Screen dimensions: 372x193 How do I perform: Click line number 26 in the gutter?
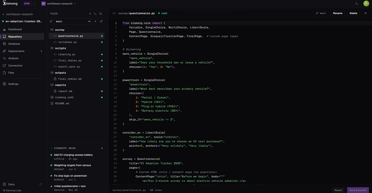point(115,133)
